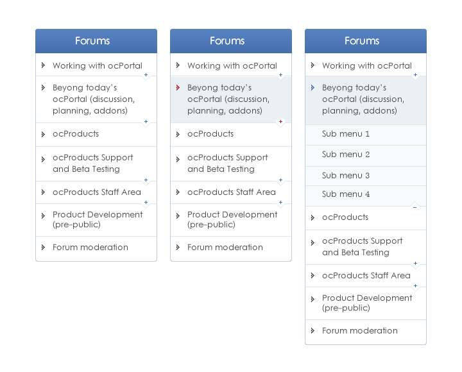Viewport: 462px width, 372px height.
Task: Click arrow beside Forum moderation in left panel
Action: point(43,247)
